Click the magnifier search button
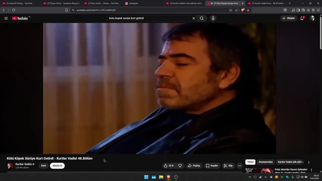The width and height of the screenshot is (322, 181). click(202, 18)
